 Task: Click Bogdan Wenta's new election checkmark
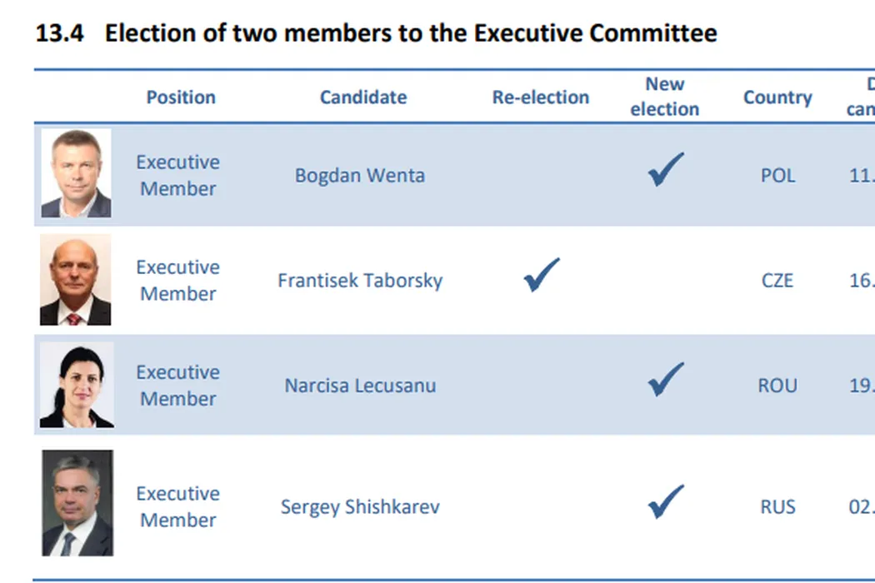click(x=665, y=169)
